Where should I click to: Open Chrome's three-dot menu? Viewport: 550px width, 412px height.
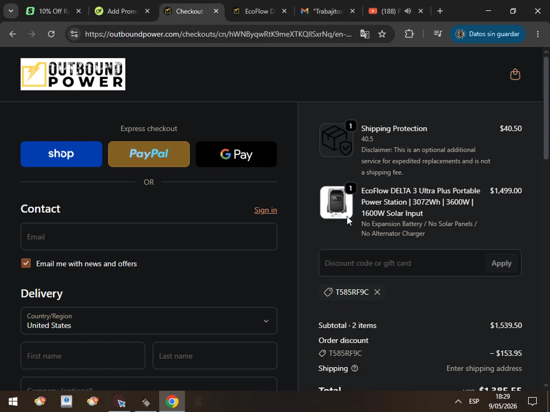pos(538,34)
